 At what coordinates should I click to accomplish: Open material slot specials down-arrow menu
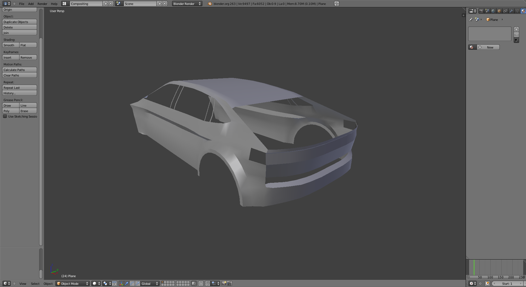[x=516, y=40]
